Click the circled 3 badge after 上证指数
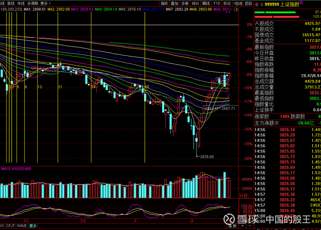 (301, 3)
